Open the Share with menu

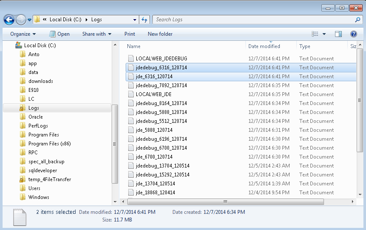click(97, 34)
